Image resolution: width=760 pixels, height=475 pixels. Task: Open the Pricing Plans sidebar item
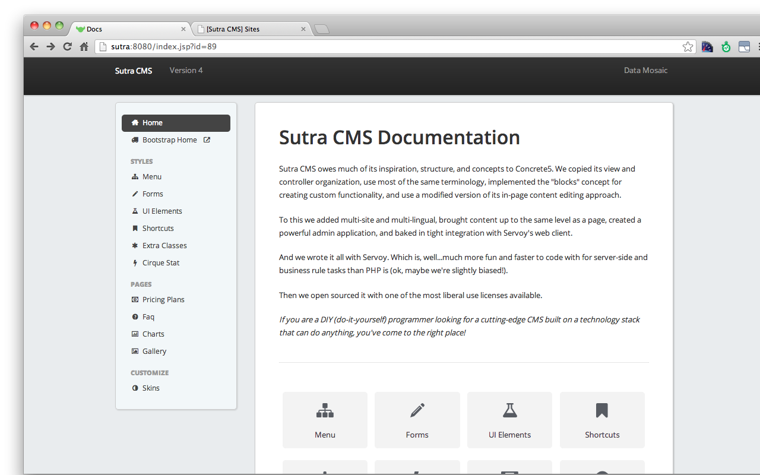coord(176,300)
